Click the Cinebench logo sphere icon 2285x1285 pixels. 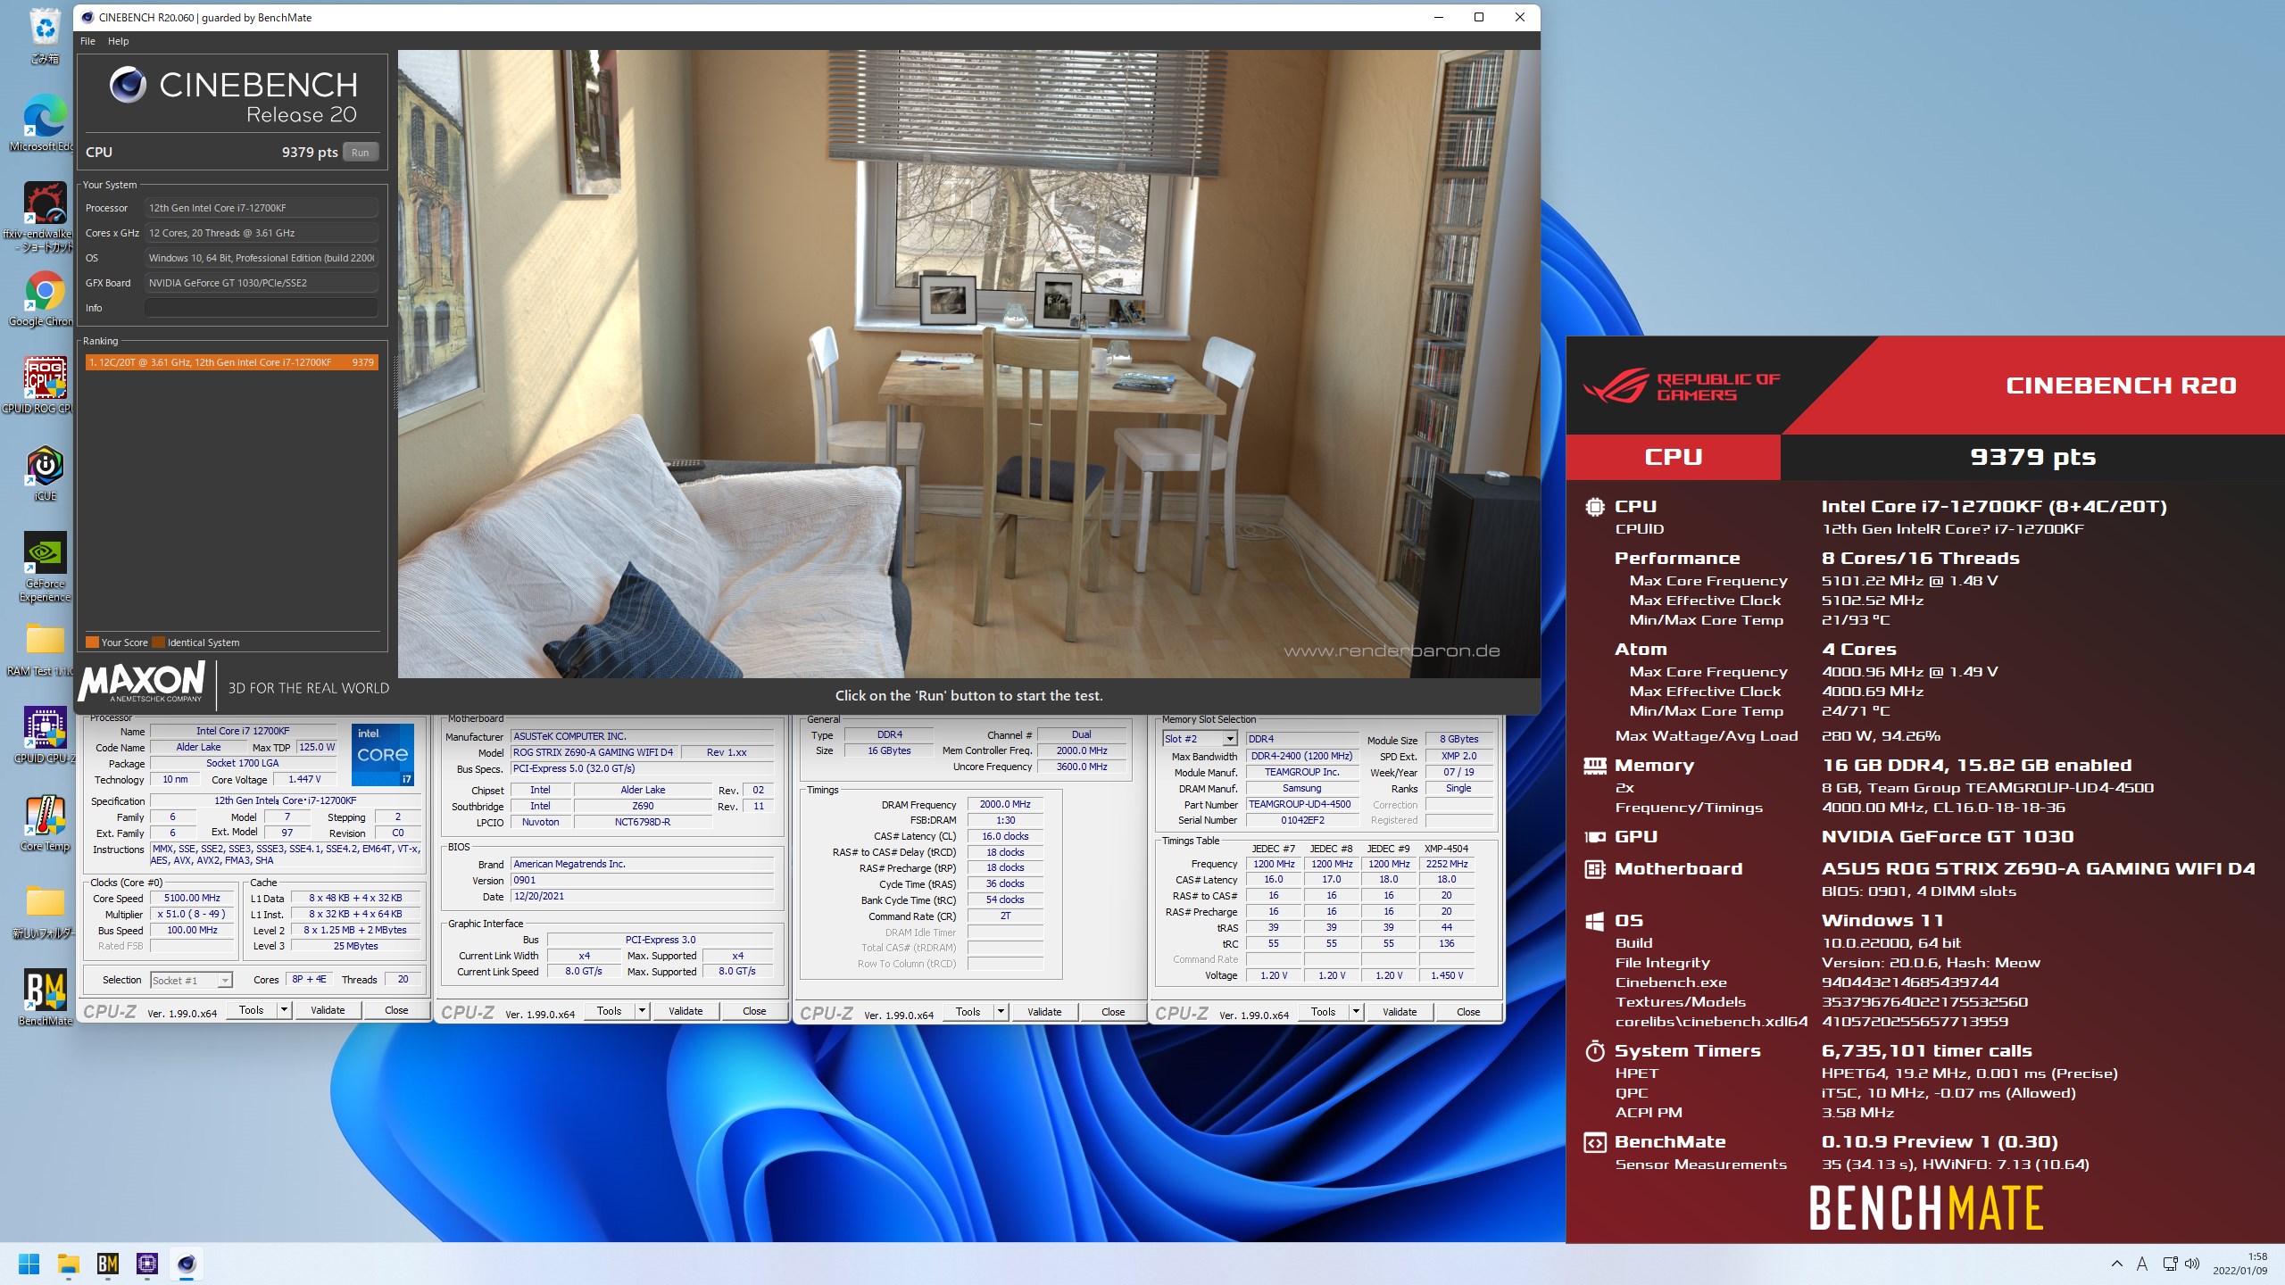pyautogui.click(x=128, y=85)
